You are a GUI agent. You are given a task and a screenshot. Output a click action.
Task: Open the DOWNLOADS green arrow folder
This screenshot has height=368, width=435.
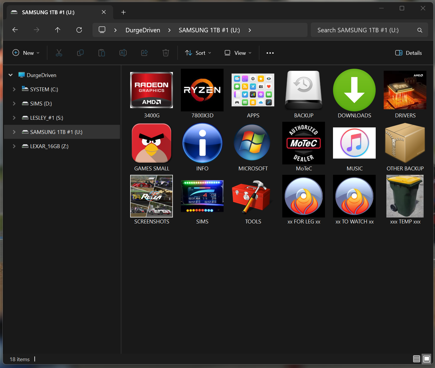pos(354,90)
